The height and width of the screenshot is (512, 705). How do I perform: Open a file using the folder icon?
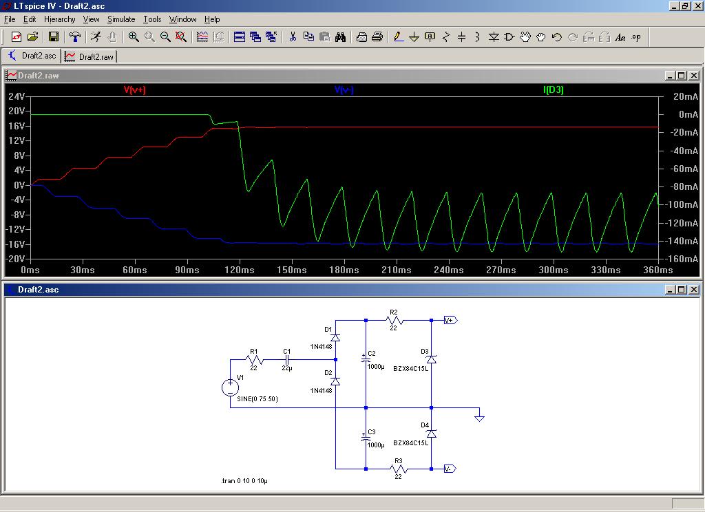[x=32, y=37]
